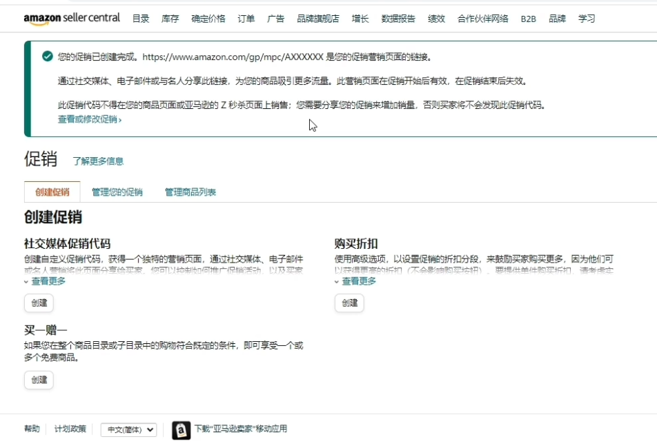657x448 pixels.
Task: Click the Amazon Seller Central logo
Action: point(72,19)
